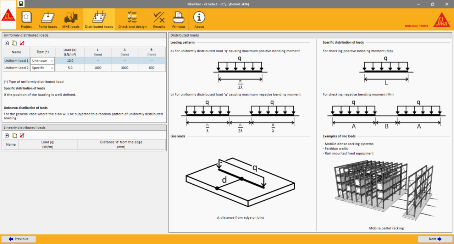This screenshot has width=454, height=244.
Task: Show the Results section
Action: pos(159,20)
